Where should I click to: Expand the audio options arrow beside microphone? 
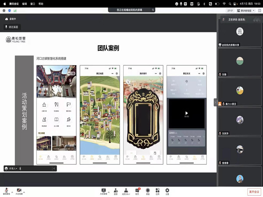[x=12, y=192]
